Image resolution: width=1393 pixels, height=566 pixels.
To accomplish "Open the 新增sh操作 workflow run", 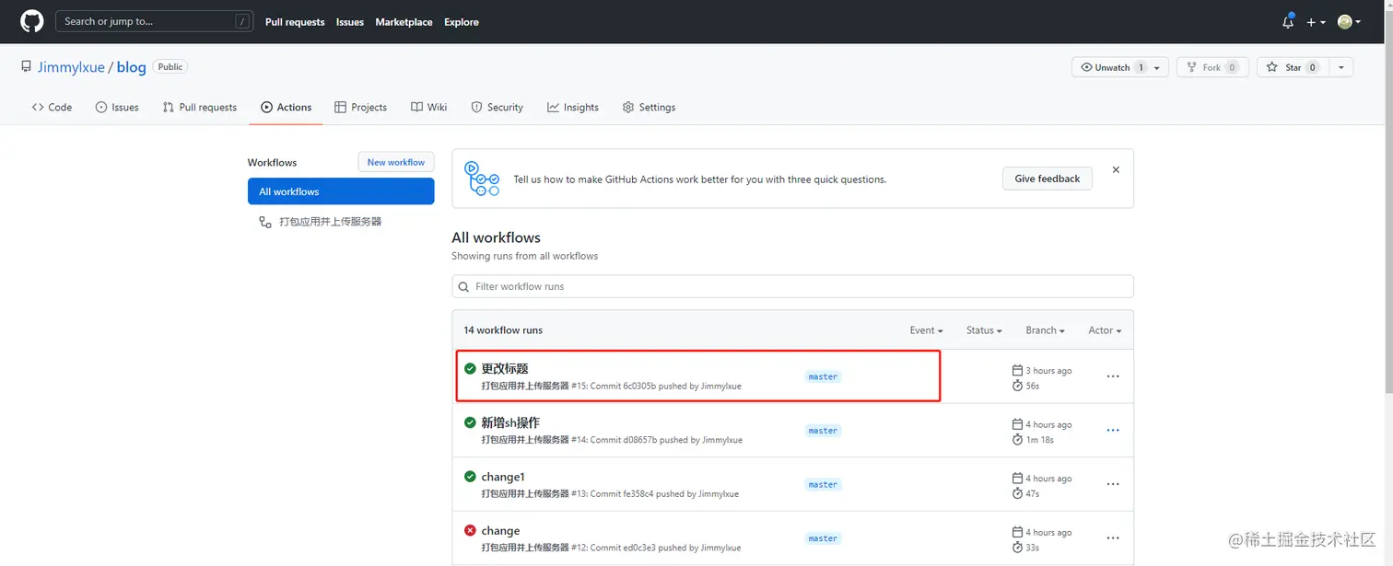I will click(510, 422).
